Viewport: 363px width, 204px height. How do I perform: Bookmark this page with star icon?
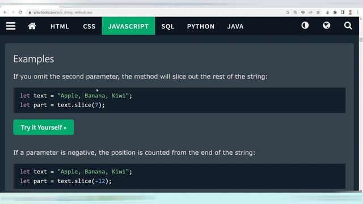(x=318, y=12)
